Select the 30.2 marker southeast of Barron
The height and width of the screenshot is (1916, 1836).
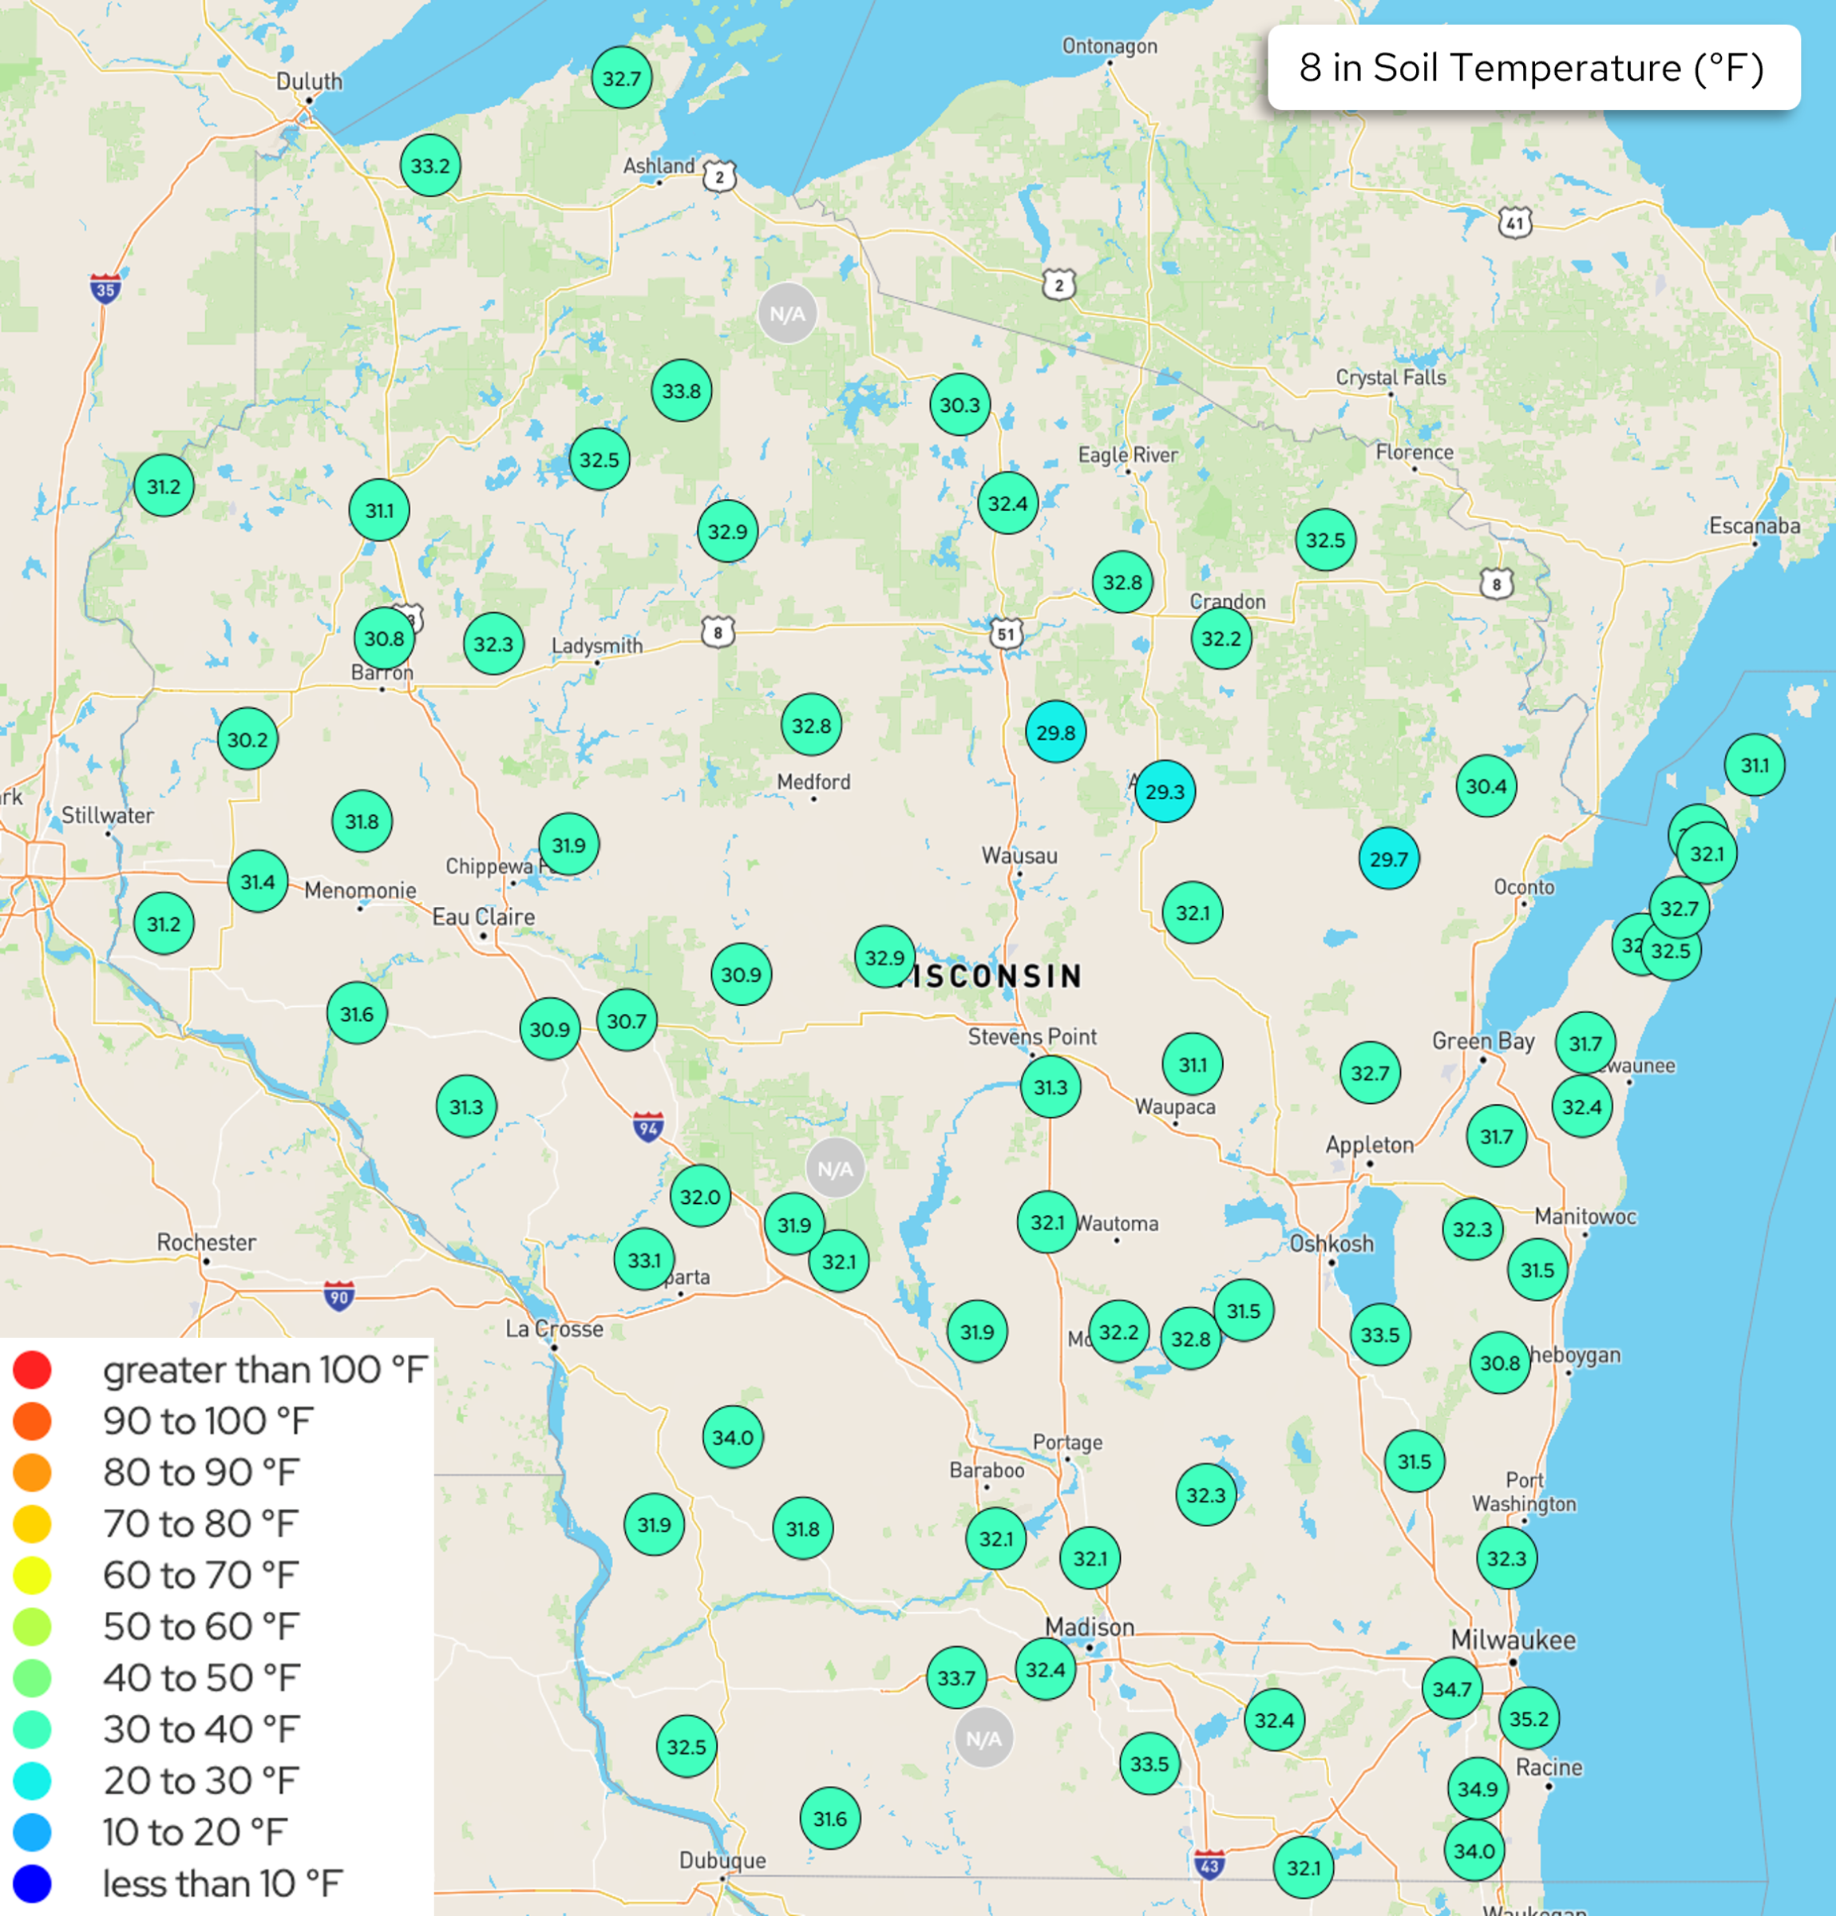click(x=247, y=740)
